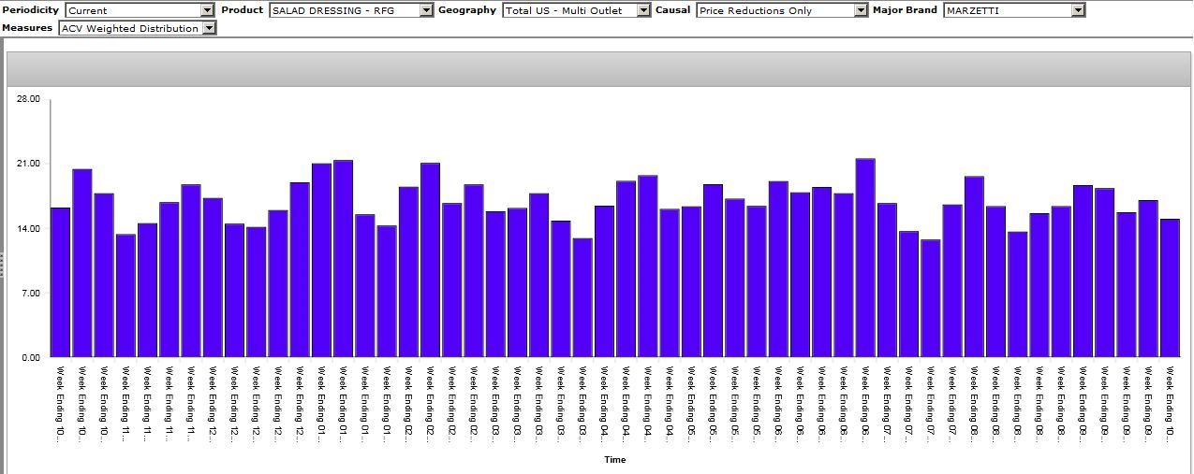Expand the Measures ACV Weighted Distribution dropdown

point(208,28)
